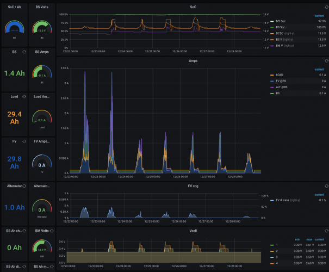The height and width of the screenshot is (272, 329).
Task: Click the BS Amps gauge
Action: [x=41, y=73]
